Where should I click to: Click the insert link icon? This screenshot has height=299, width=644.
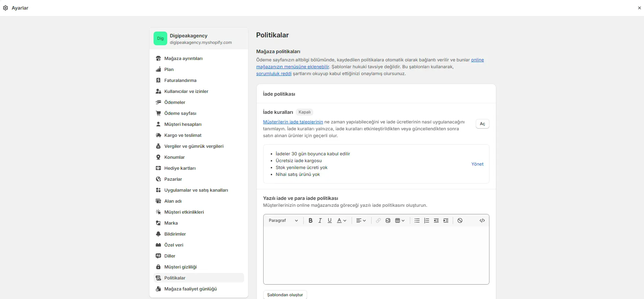(378, 220)
